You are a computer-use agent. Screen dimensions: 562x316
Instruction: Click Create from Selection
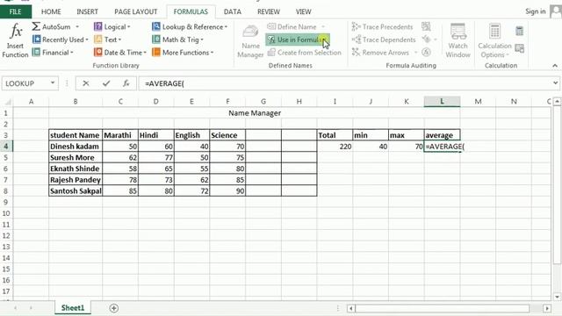[305, 53]
